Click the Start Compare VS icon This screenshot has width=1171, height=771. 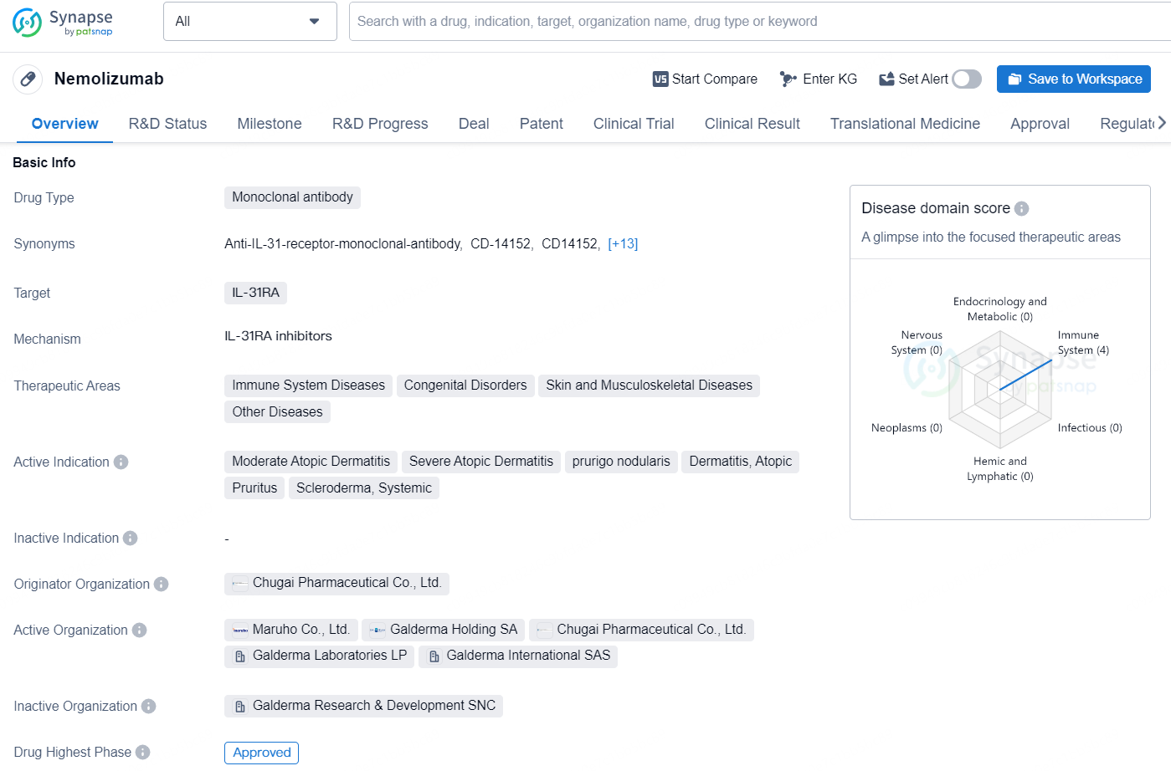[x=660, y=79]
